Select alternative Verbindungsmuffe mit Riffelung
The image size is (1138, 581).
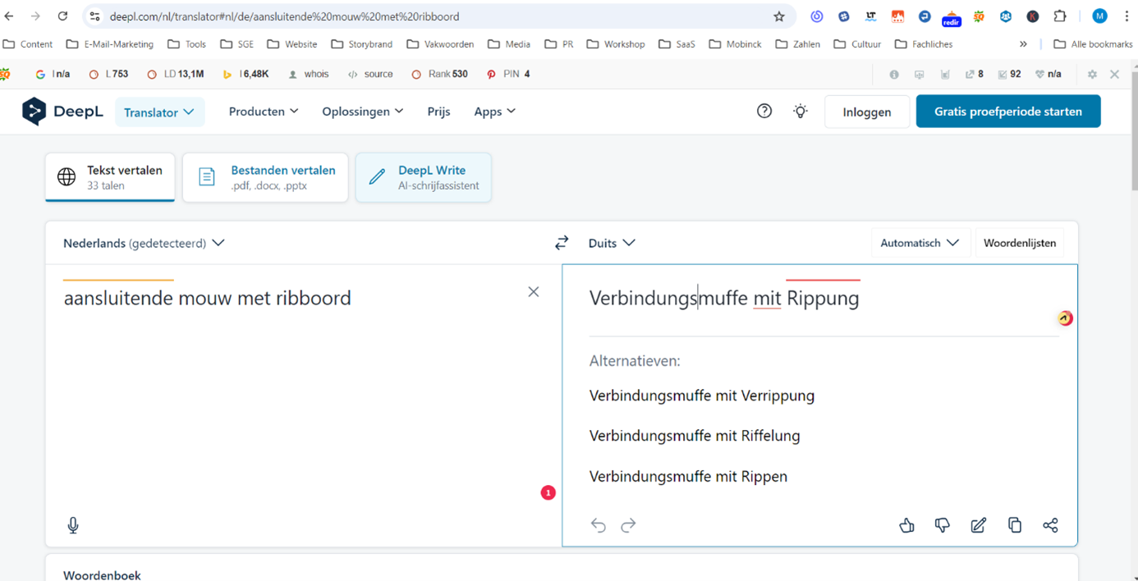pos(695,436)
